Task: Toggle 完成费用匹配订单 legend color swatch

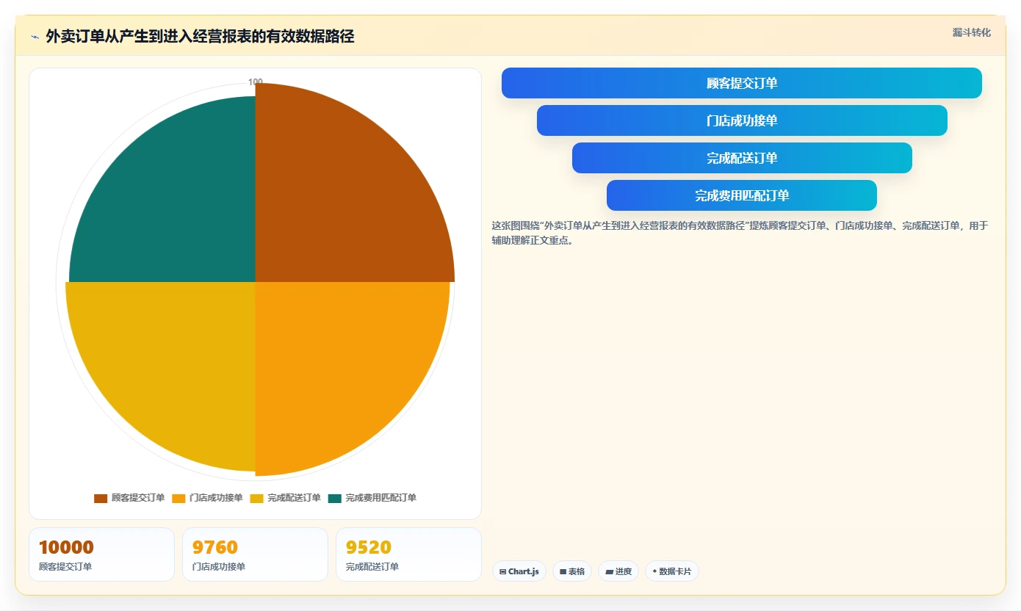Action: 335,498
